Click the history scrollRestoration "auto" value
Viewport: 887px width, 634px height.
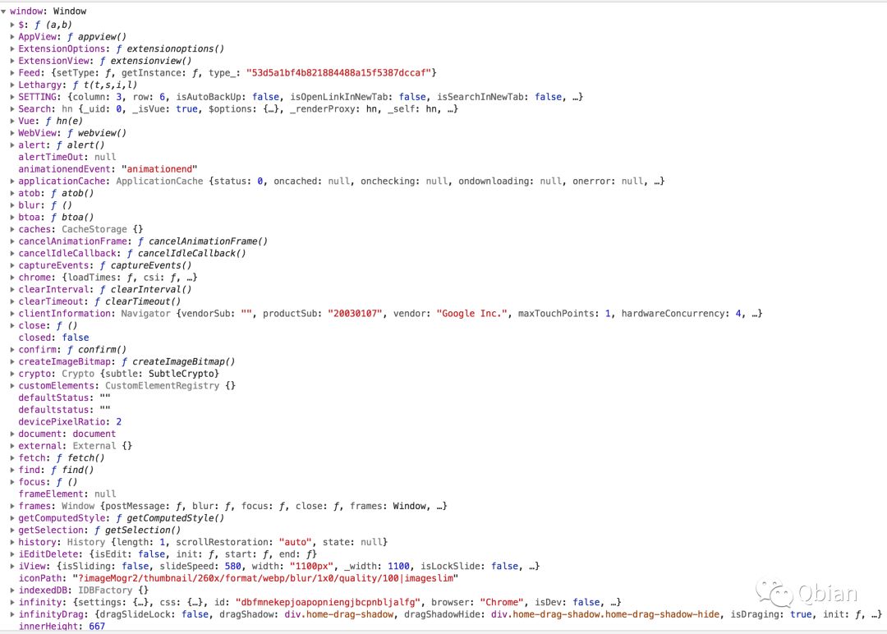click(296, 542)
